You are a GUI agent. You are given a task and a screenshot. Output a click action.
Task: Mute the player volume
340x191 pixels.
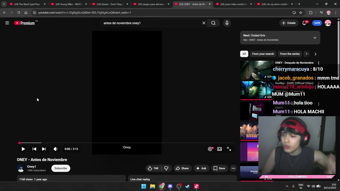coord(56,149)
